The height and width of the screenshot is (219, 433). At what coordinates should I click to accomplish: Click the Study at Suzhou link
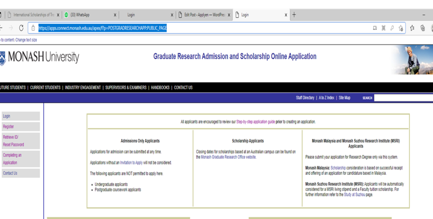click(x=354, y=195)
